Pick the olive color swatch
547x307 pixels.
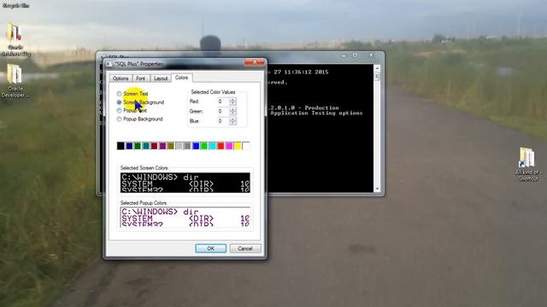171,146
